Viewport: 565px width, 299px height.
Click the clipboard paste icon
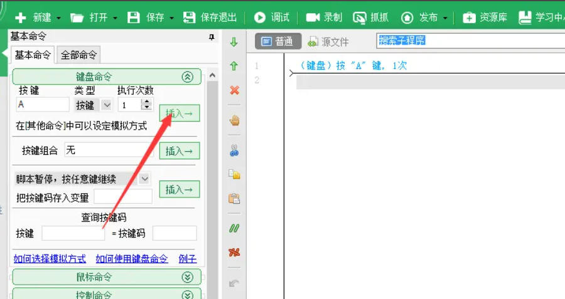point(234,199)
